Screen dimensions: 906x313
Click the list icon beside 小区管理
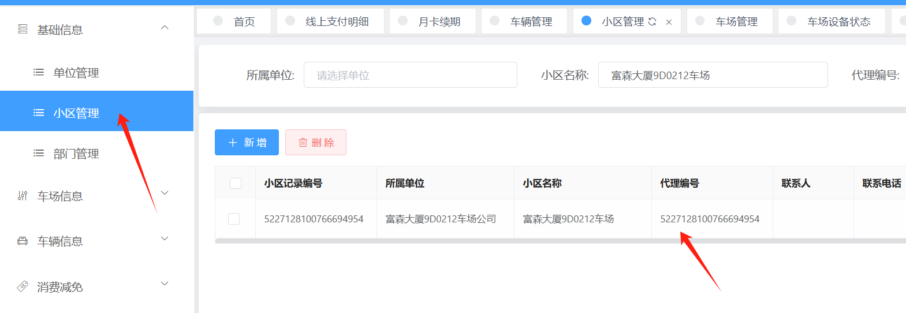pos(39,113)
